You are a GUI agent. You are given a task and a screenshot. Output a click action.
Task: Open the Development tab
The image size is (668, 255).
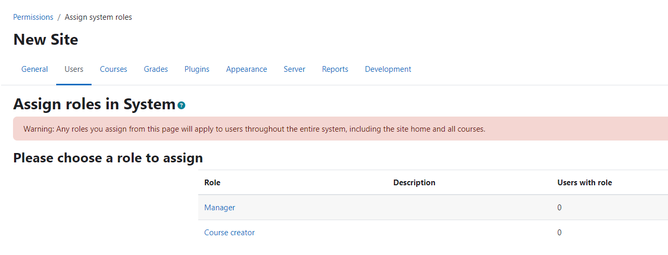point(388,69)
